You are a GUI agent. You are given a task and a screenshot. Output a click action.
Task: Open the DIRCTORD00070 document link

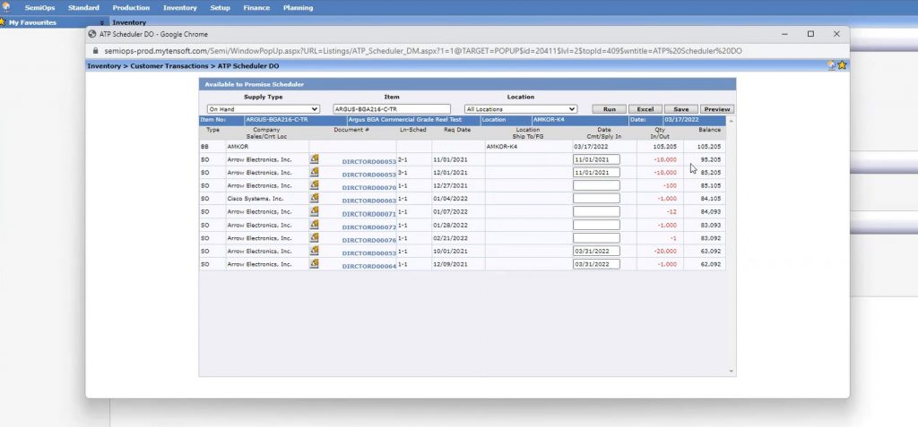[368, 188]
